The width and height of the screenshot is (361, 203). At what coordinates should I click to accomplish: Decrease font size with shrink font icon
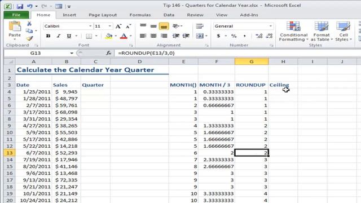[x=128, y=27]
